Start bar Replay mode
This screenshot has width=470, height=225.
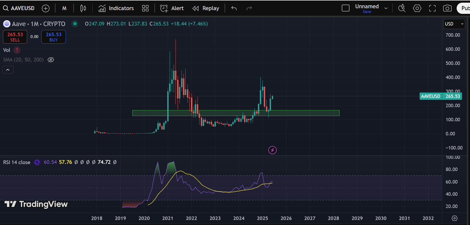(x=206, y=8)
